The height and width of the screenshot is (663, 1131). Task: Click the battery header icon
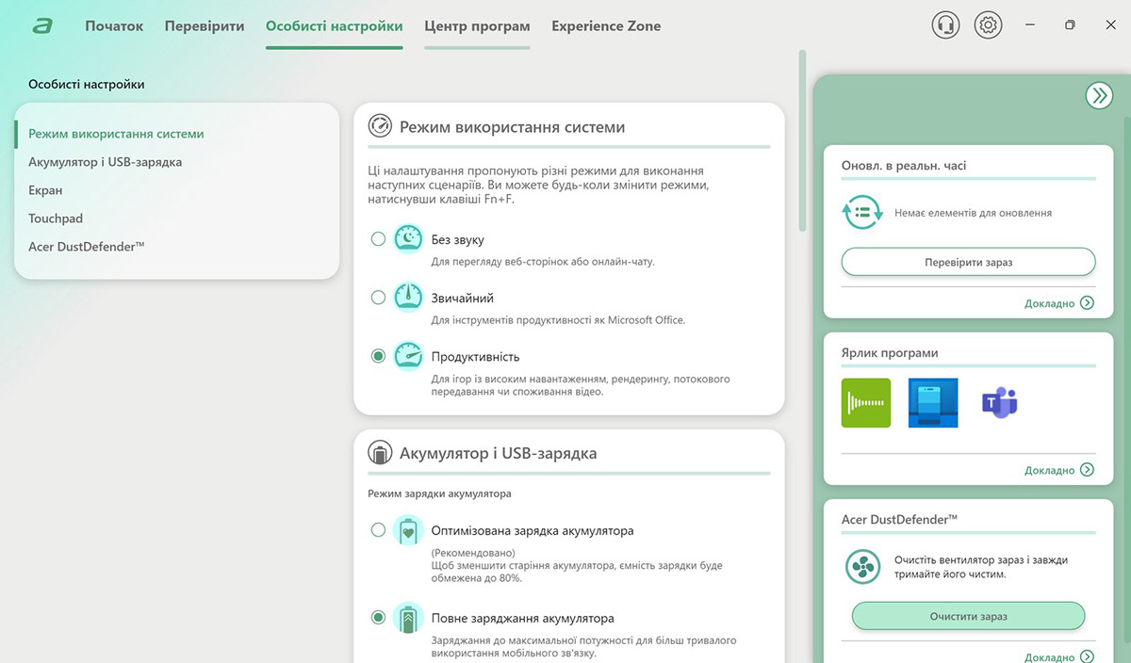[x=380, y=453]
